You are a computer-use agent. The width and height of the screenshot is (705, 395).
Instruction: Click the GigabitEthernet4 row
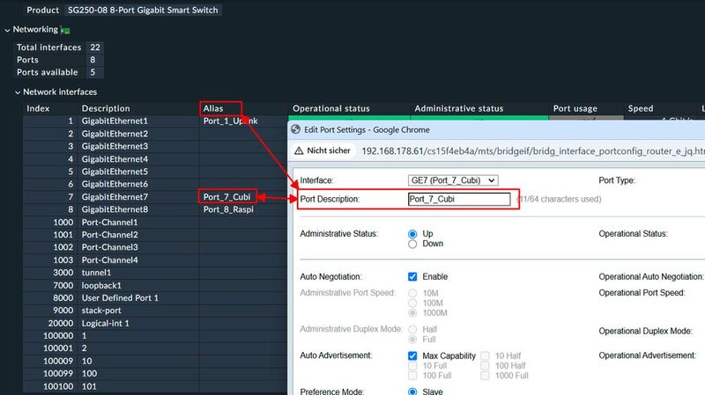(x=155, y=159)
